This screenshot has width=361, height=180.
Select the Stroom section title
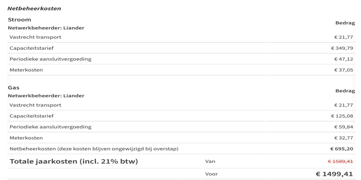(19, 20)
